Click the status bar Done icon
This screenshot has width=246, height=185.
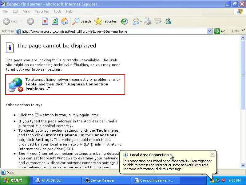pyautogui.click(x=3, y=173)
